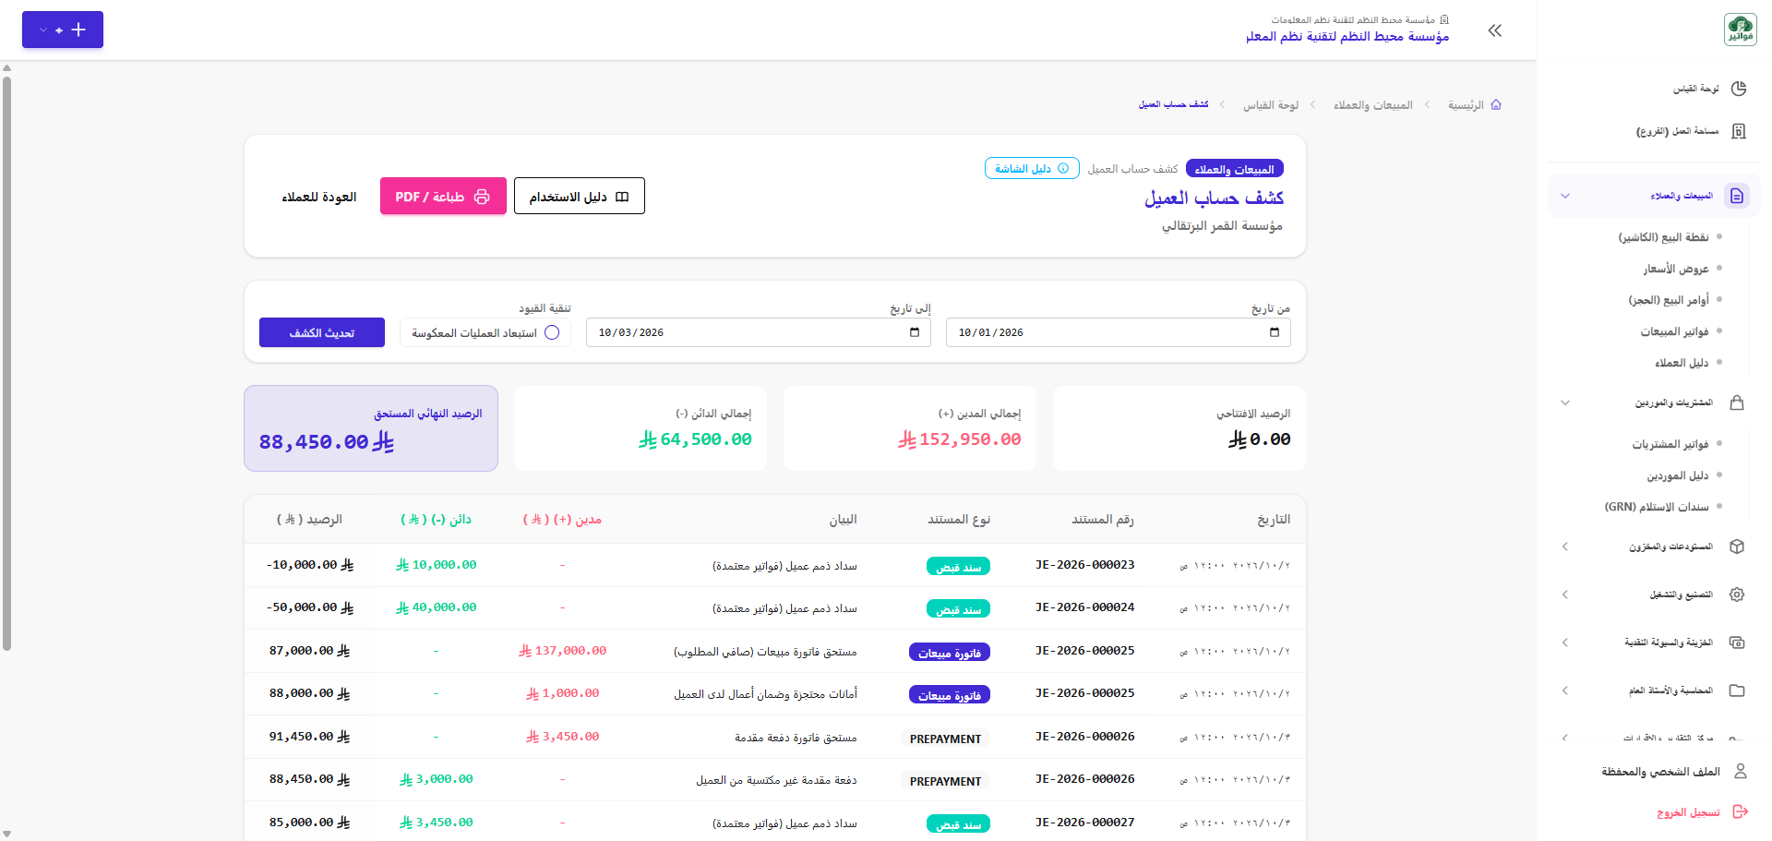Click the to-date input 10/03/2026
Image resolution: width=1772 pixels, height=841 pixels.
pos(759,332)
